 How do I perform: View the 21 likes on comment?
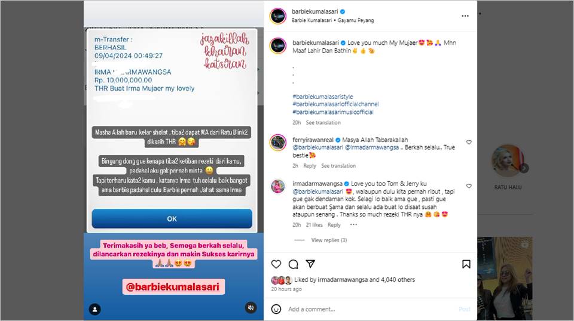click(x=314, y=225)
